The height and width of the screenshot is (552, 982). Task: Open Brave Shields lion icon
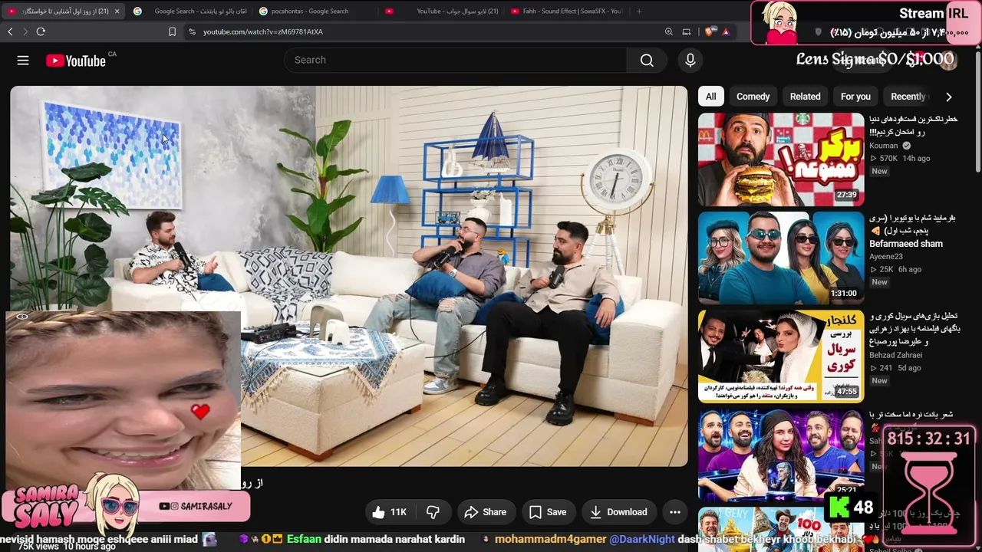click(709, 31)
